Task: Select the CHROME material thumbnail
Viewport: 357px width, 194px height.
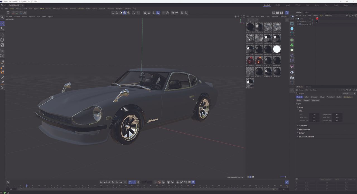Action: tap(277, 38)
